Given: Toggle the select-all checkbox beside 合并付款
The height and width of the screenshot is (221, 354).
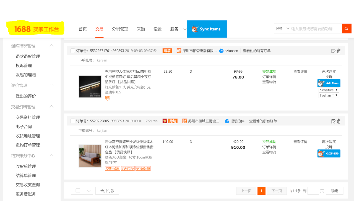Looking at the screenshot, I should [78, 191].
